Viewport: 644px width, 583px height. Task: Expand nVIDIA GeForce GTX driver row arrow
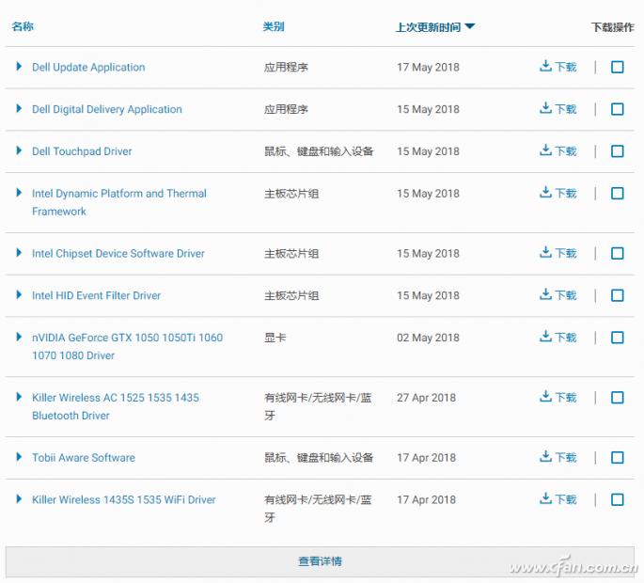coord(19,337)
